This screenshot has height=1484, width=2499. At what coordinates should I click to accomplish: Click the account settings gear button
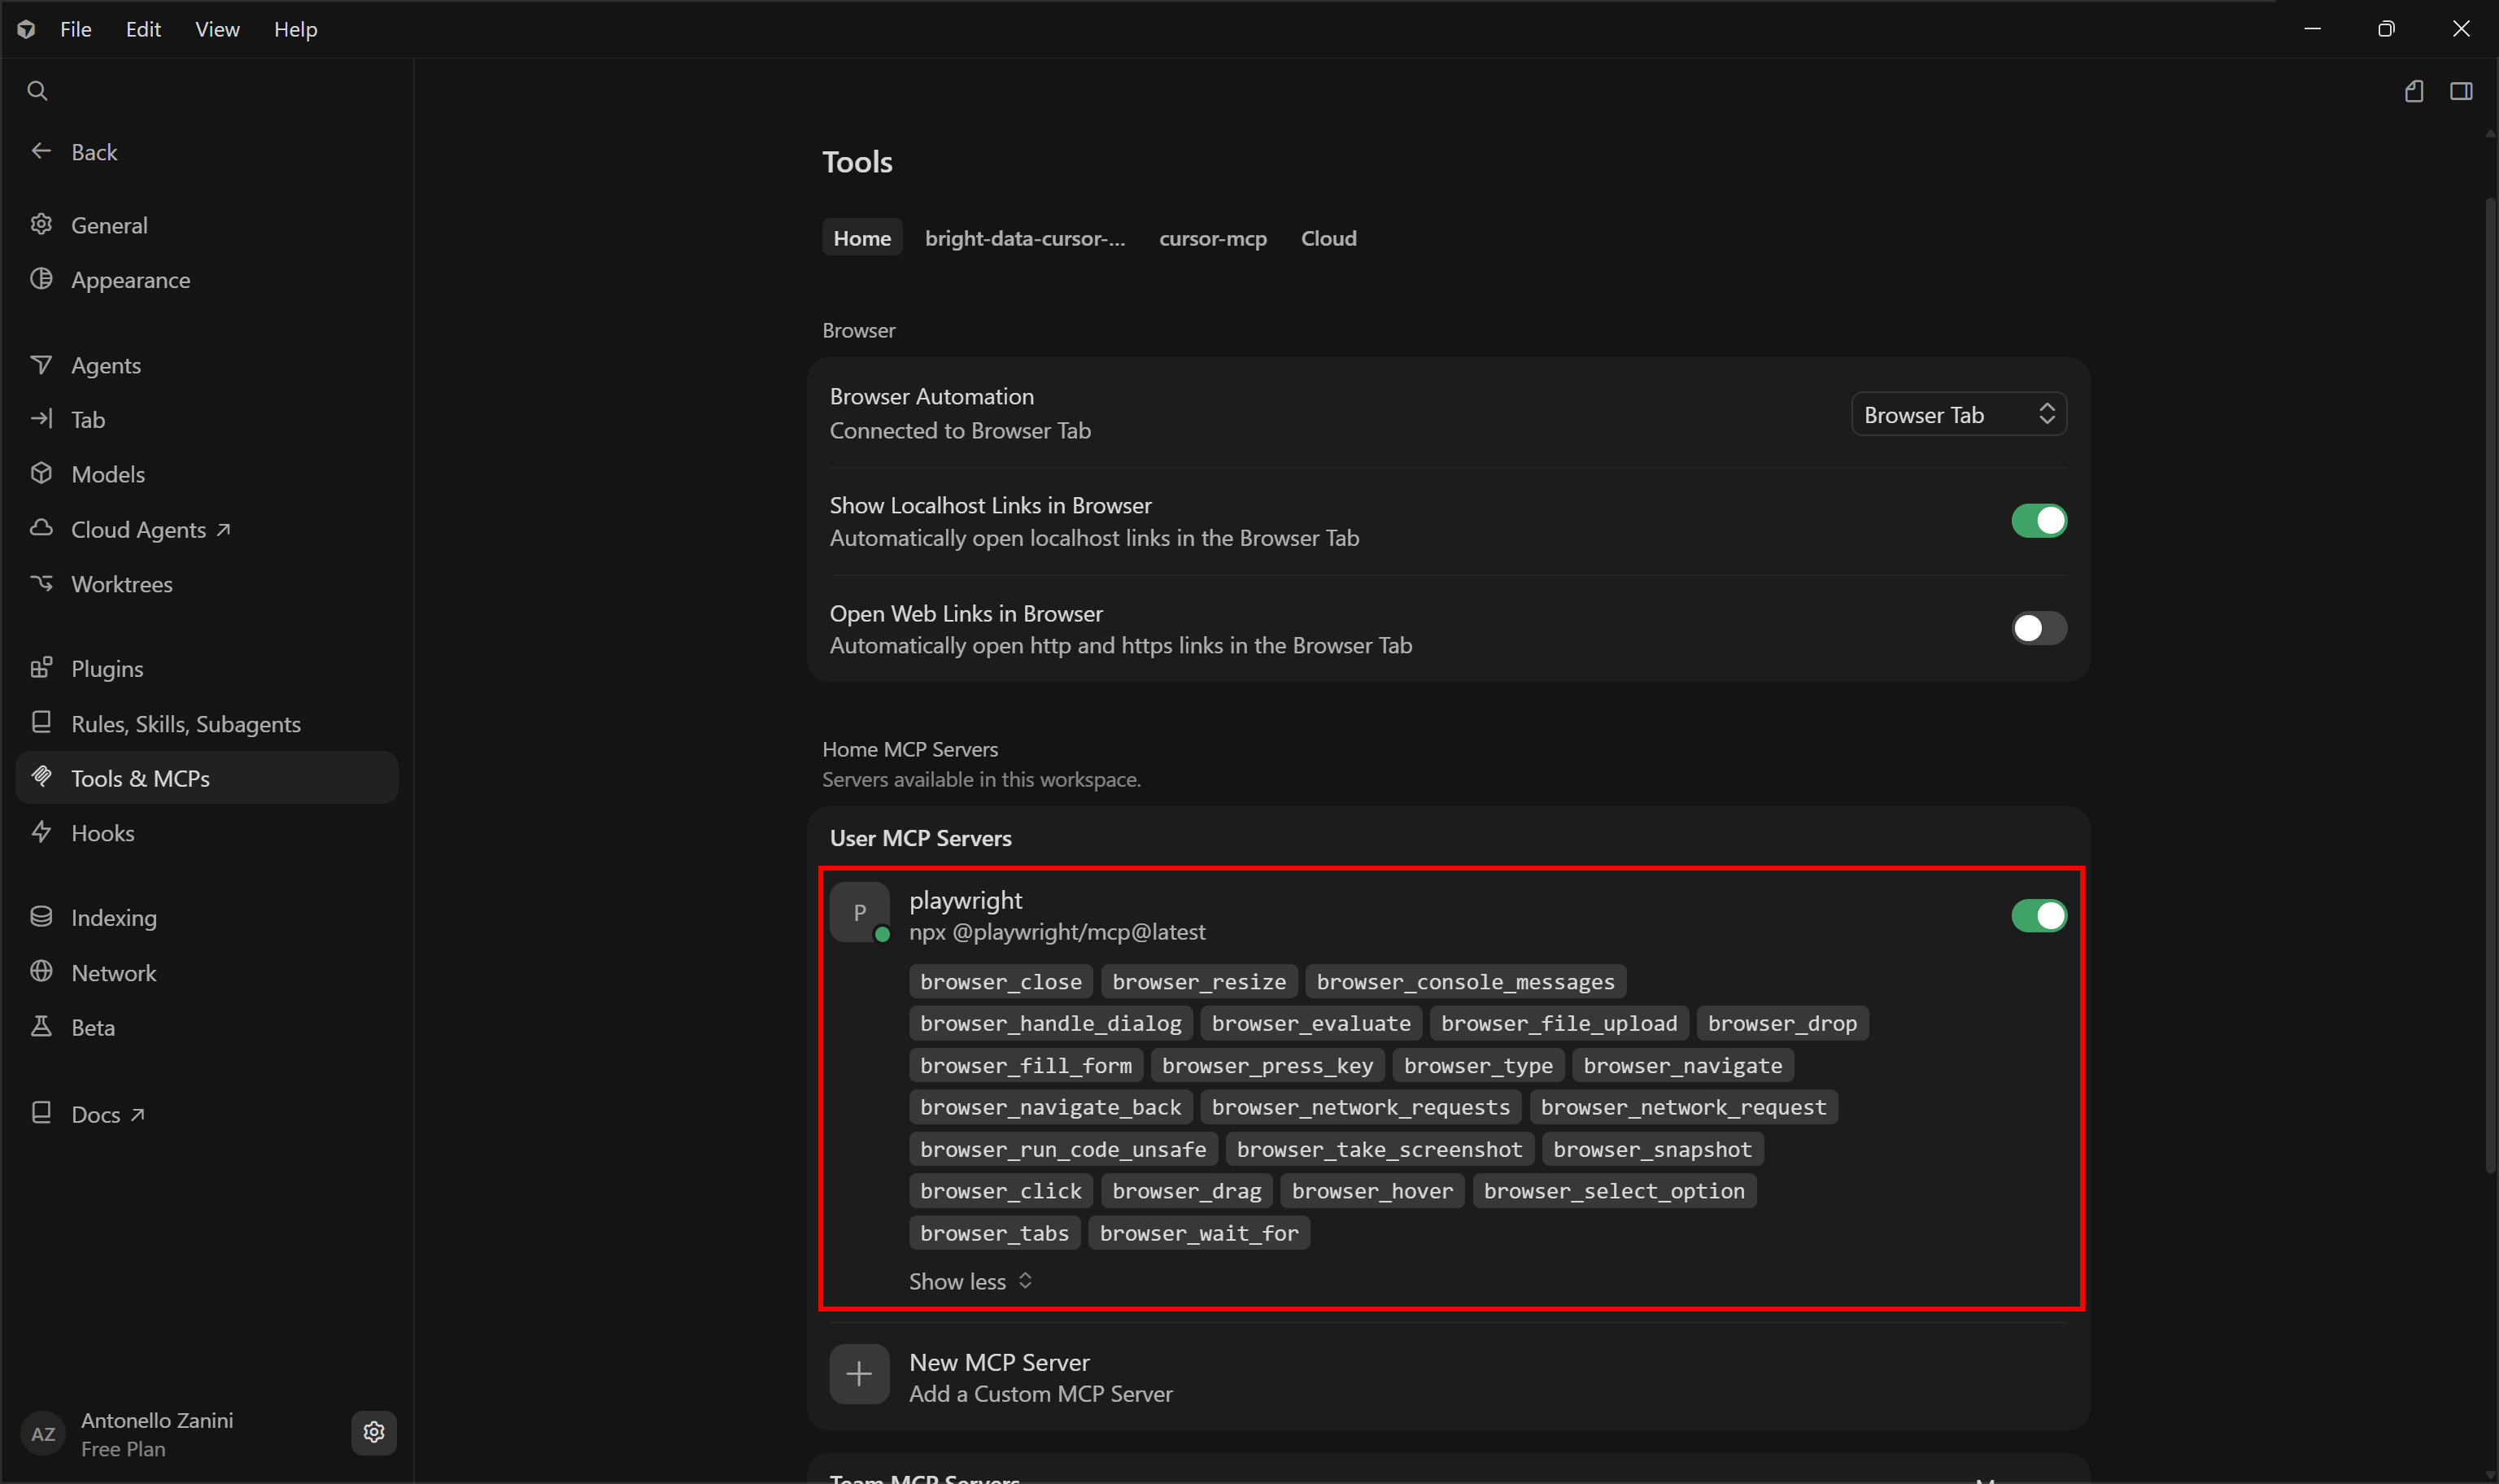(x=374, y=1433)
